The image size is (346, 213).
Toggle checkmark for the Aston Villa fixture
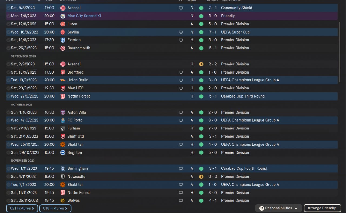[8, 112]
